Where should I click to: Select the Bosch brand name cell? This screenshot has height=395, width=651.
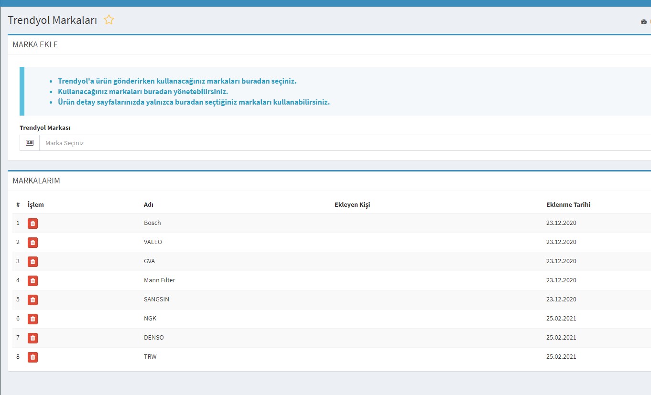(x=152, y=223)
